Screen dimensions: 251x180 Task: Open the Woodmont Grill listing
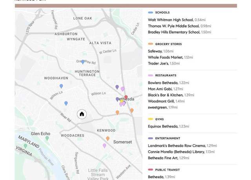(x=166, y=101)
